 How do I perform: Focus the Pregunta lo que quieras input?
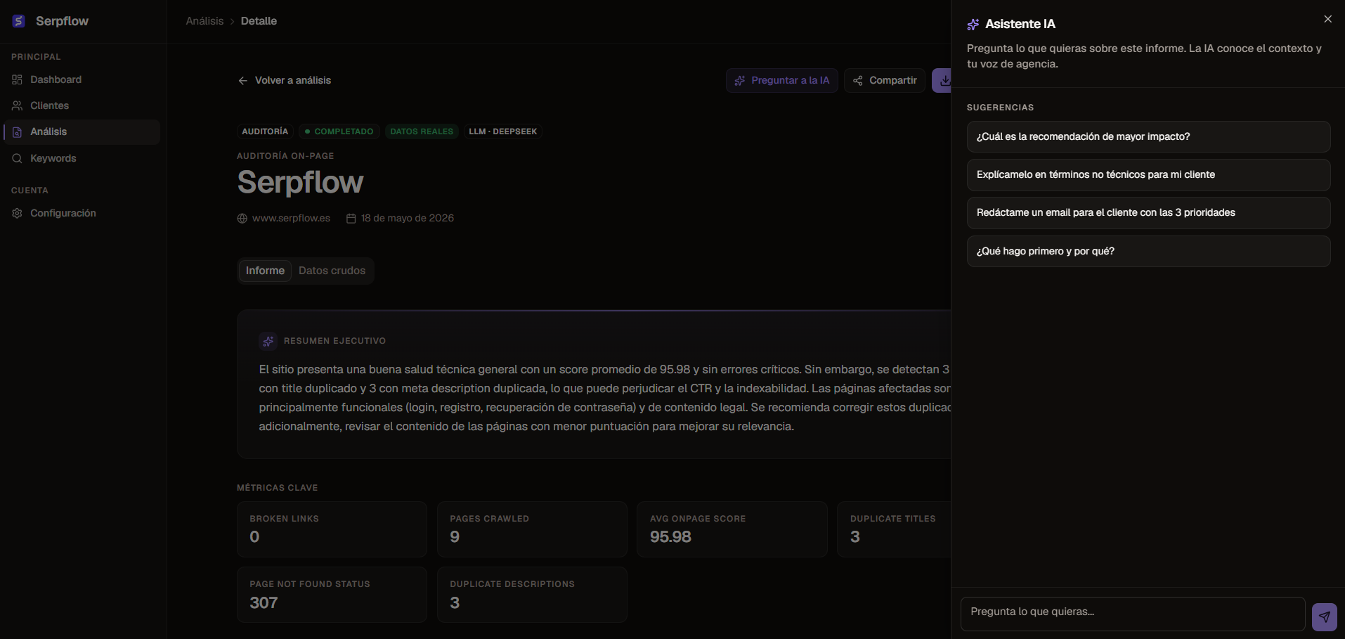coord(1133,614)
